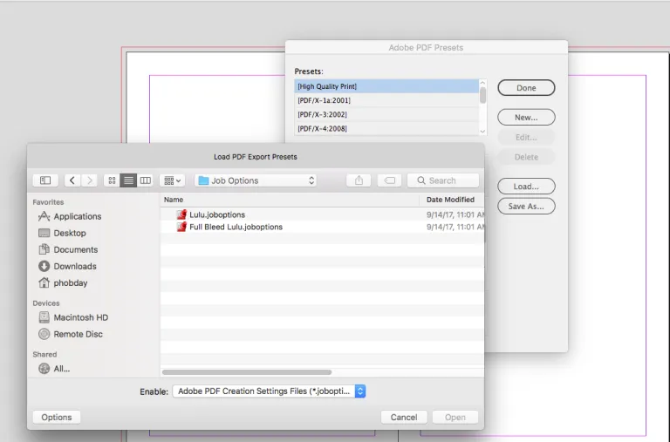The height and width of the screenshot is (442, 670).
Task: Click the Options button
Action: pos(57,418)
